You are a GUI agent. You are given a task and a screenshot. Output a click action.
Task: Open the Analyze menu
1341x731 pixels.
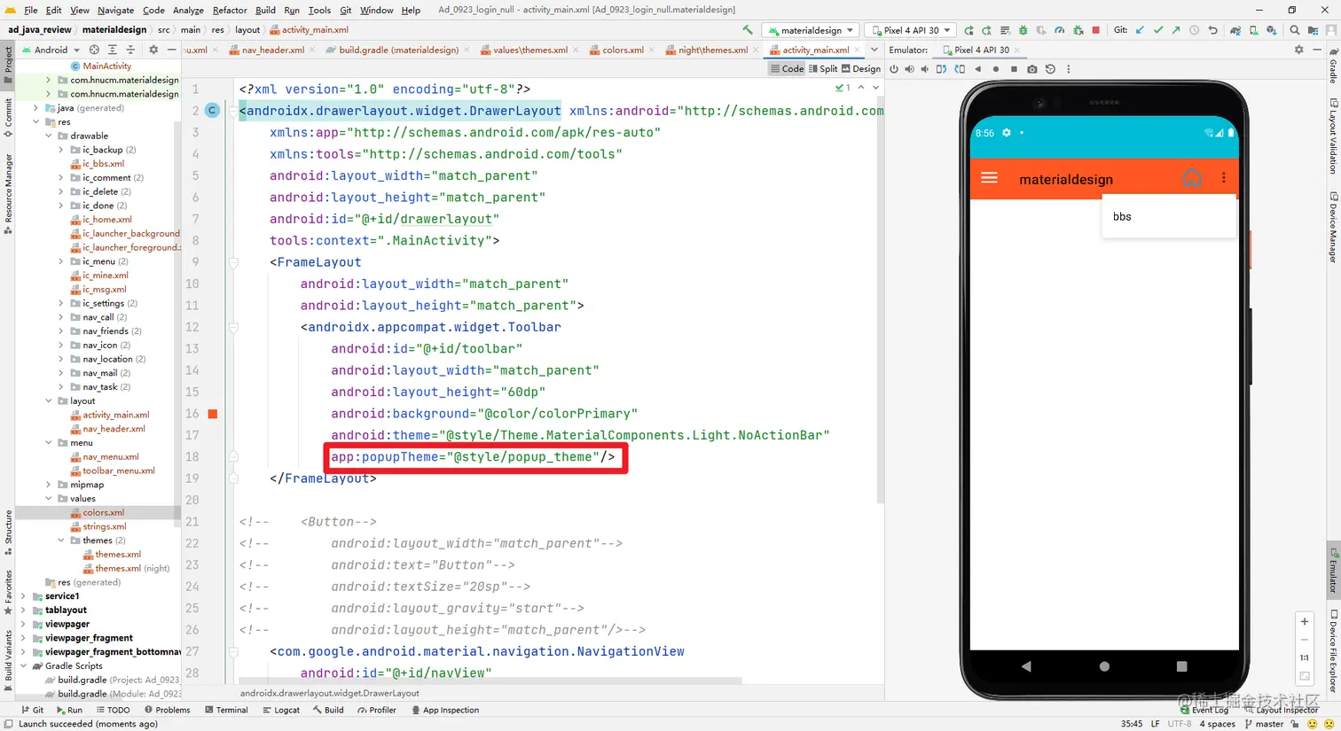pyautogui.click(x=188, y=10)
